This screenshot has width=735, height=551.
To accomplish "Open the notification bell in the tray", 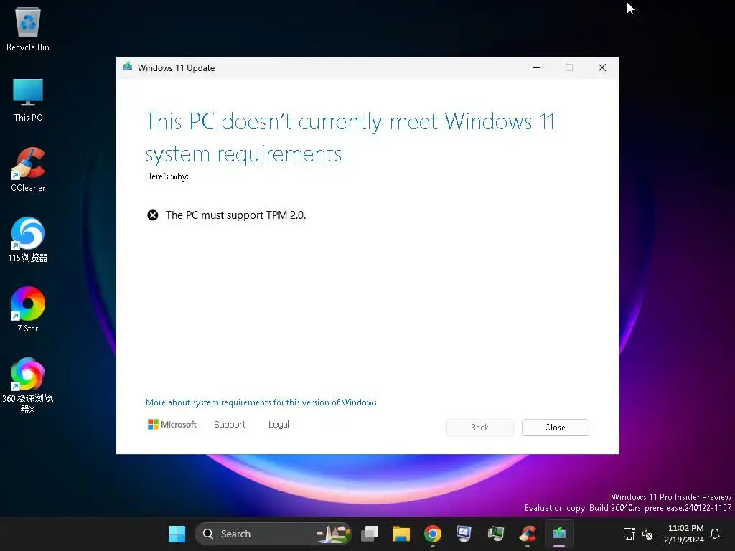I will point(715,534).
